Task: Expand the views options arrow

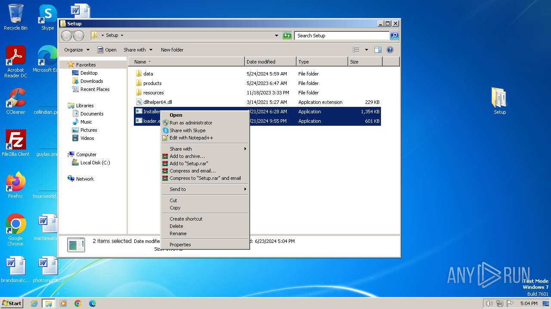Action: [366, 50]
